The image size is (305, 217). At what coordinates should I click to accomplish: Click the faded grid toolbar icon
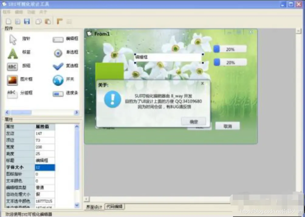point(69,21)
